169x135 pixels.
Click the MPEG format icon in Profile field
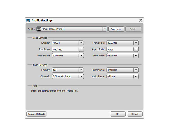[39, 29]
